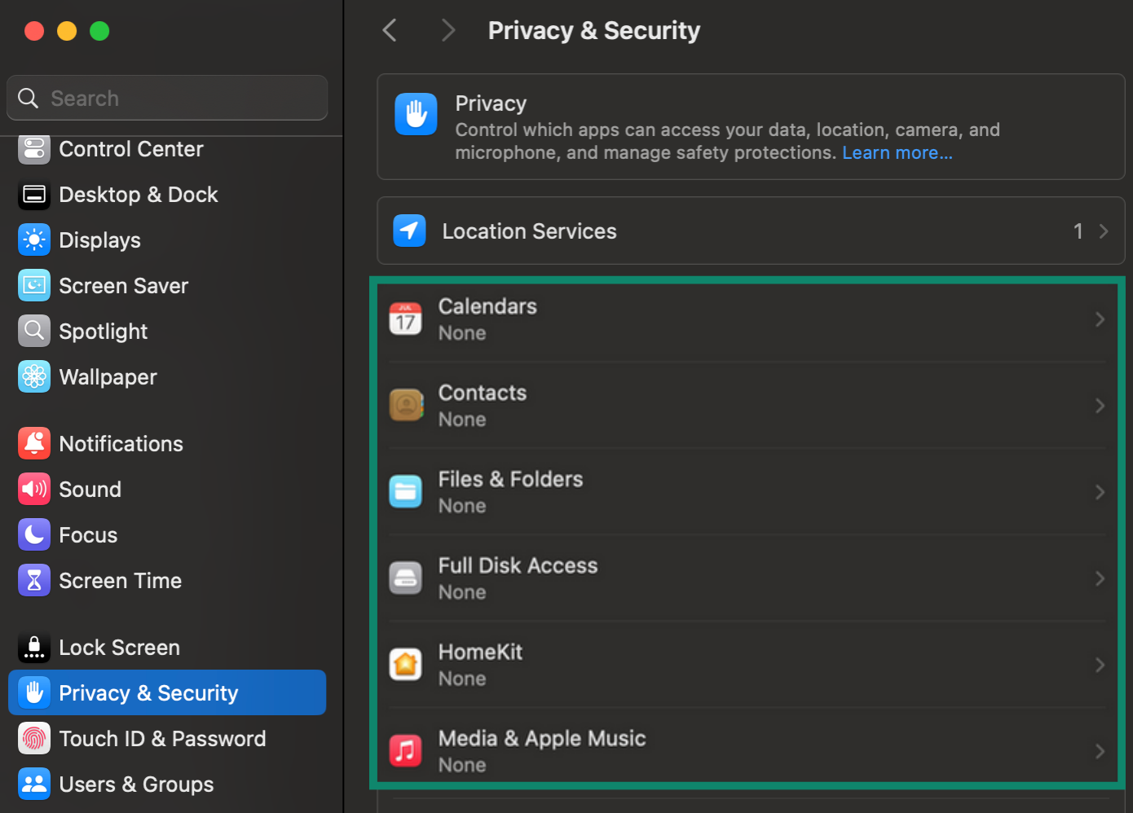1133x813 pixels.
Task: Open Wallpaper settings
Action: click(x=108, y=376)
